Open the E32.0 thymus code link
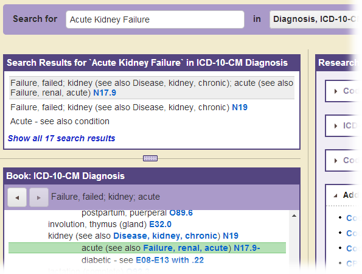This screenshot has height=274, width=362. point(161,224)
